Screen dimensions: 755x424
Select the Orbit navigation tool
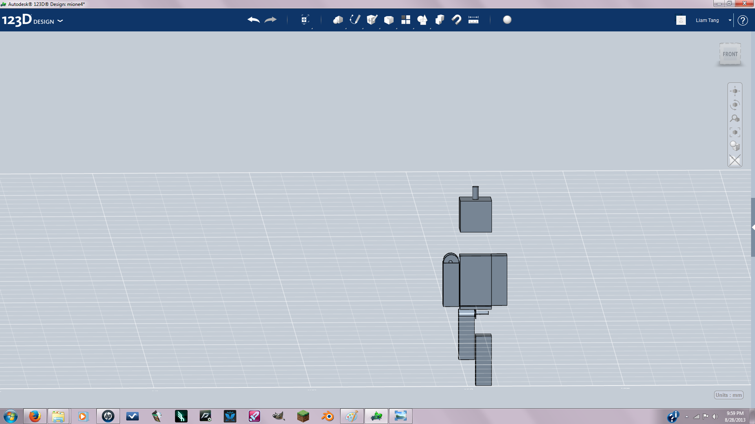pos(735,105)
